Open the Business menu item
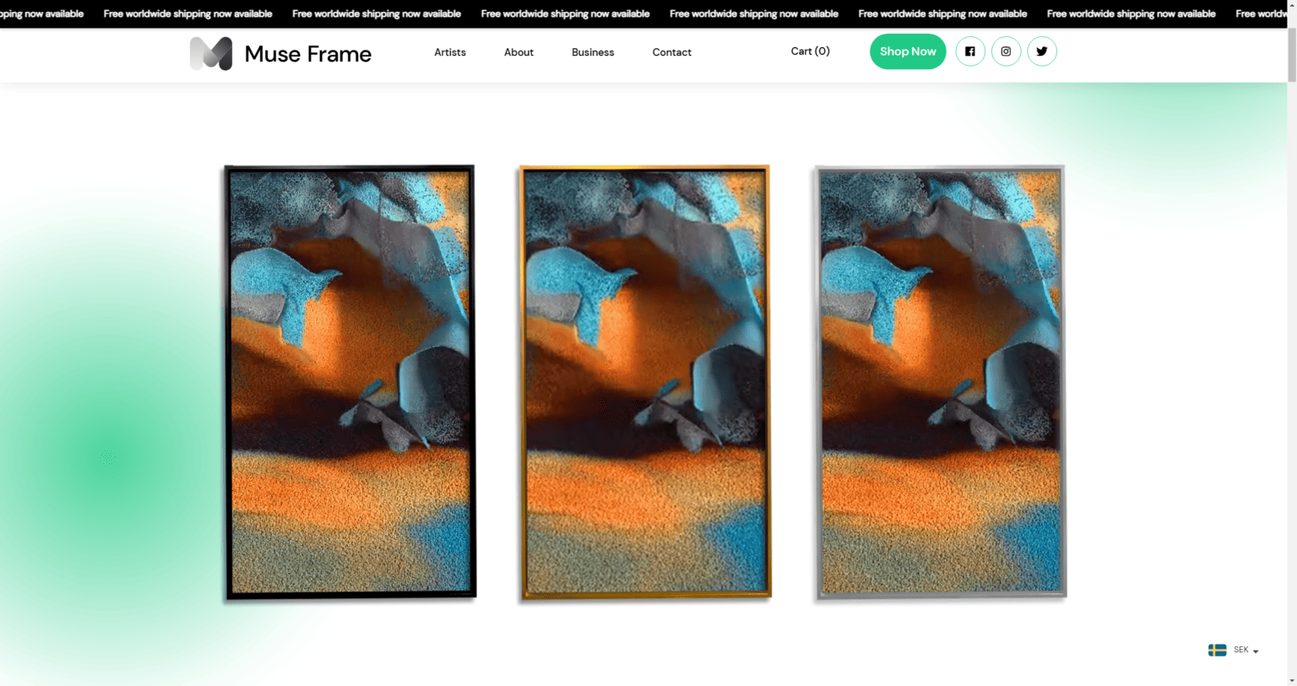Viewport: 1297px width, 686px height. tap(592, 52)
